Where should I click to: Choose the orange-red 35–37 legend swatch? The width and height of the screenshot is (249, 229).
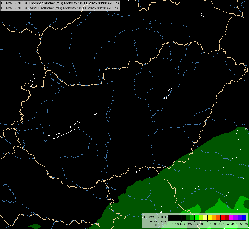[x=218, y=218]
